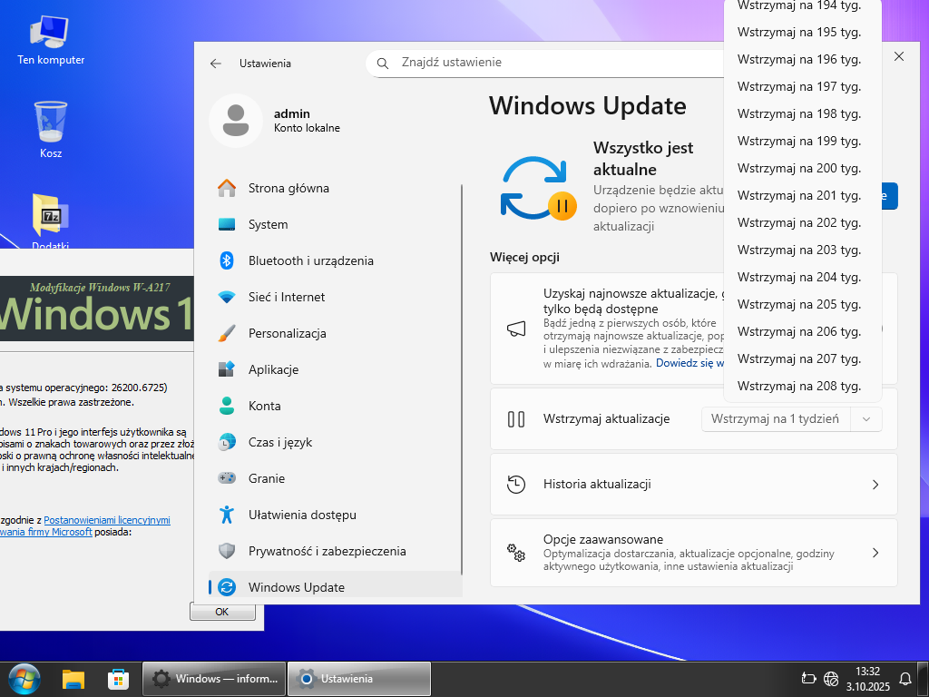Image resolution: width=929 pixels, height=697 pixels.
Task: Open Sieć i Internet settings icon
Action: tap(227, 297)
